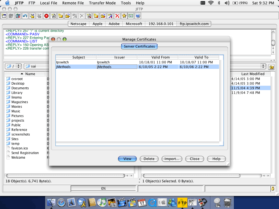Open favorites with the gold star icon
The image size is (279, 209).
(x=124, y=16)
